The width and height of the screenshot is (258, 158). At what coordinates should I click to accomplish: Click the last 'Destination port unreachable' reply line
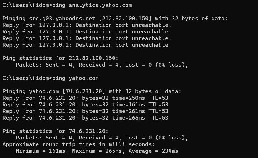[87, 45]
